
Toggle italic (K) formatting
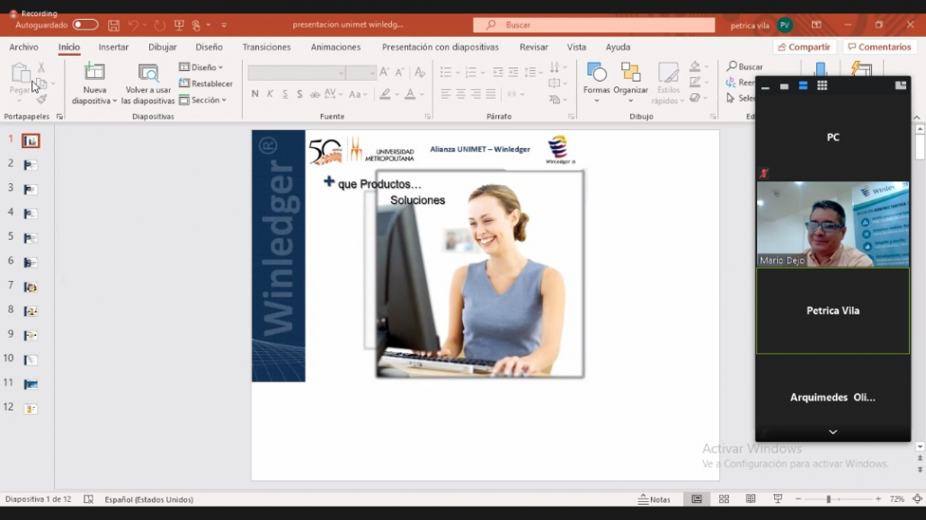pos(270,93)
